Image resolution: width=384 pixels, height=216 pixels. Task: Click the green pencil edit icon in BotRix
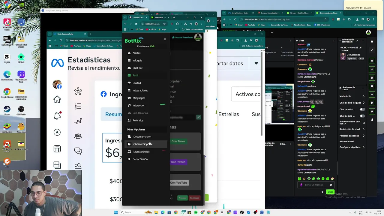point(198,117)
